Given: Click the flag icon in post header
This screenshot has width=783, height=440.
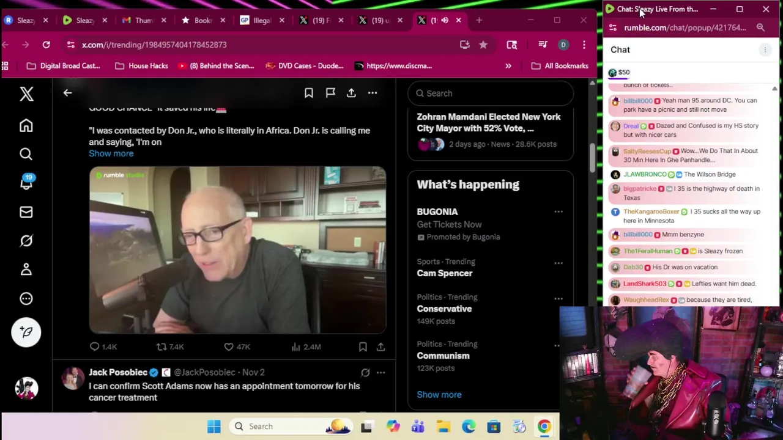Looking at the screenshot, I should (330, 93).
